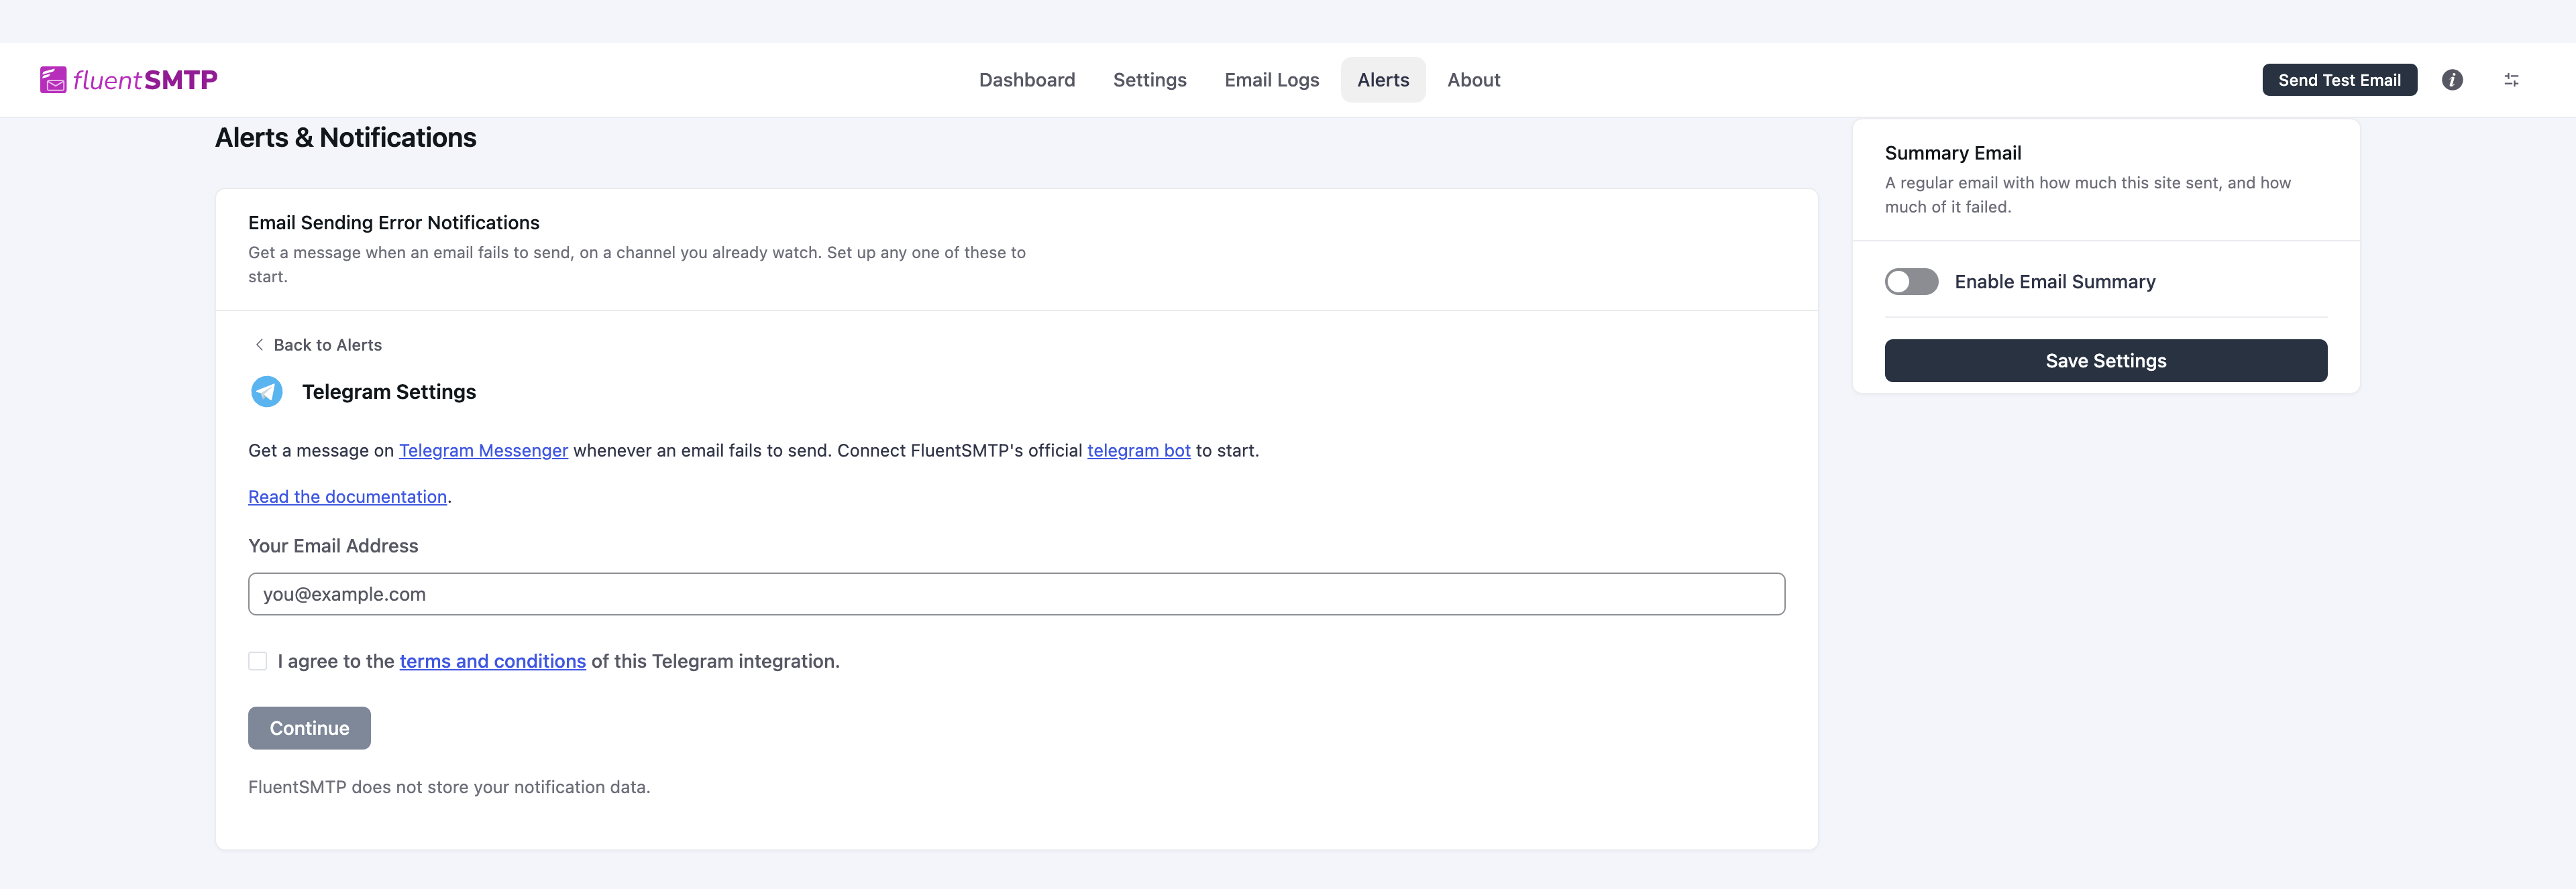Viewport: 2576px width, 889px height.
Task: Switch to Email Logs tab
Action: [x=1272, y=80]
